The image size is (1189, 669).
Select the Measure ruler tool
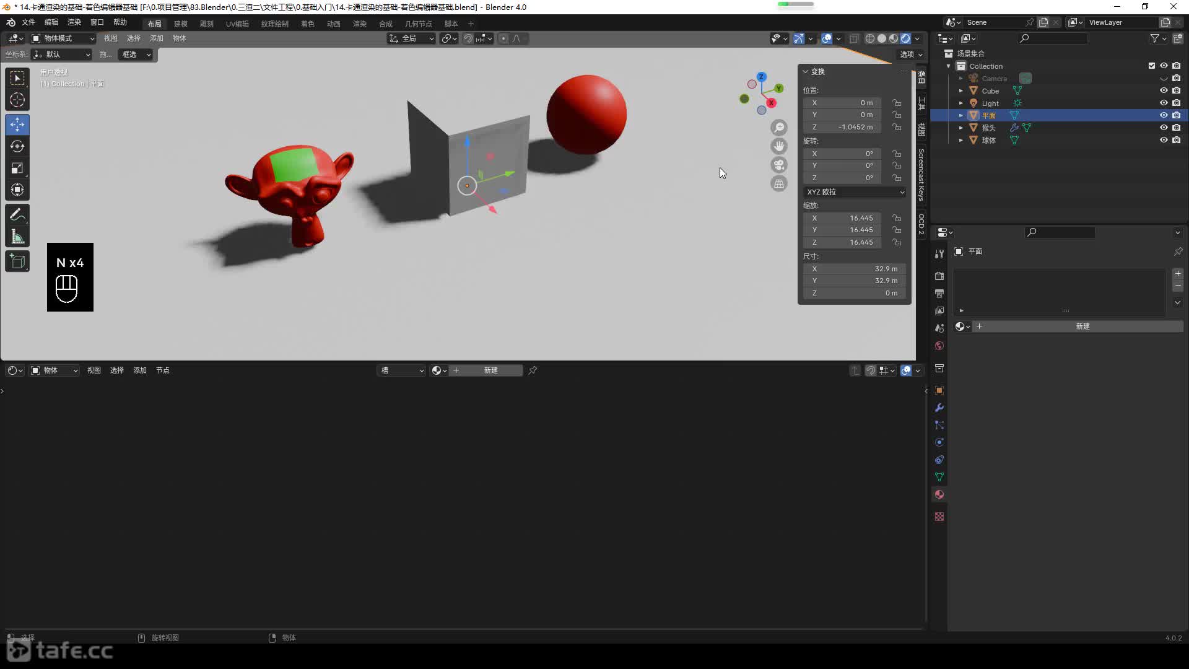click(17, 237)
